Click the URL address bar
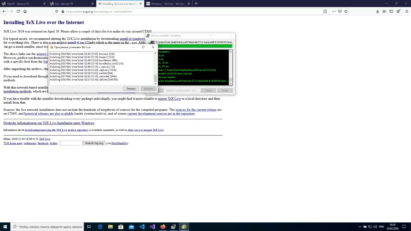The height and width of the screenshot is (231, 411). tap(193, 12)
